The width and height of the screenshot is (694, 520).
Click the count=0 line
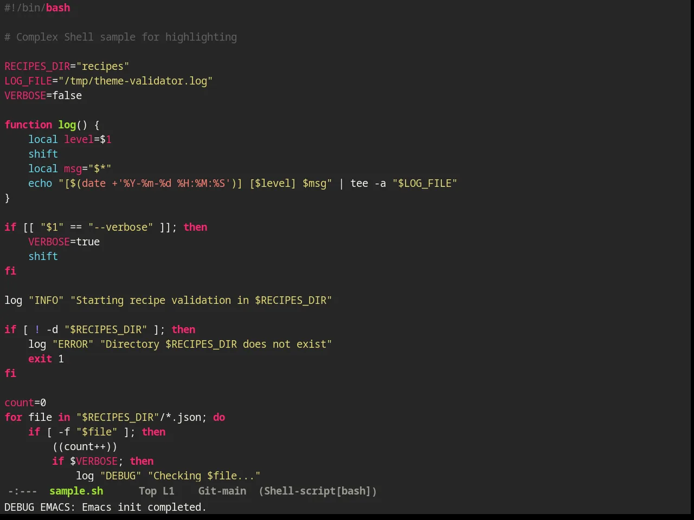tap(25, 402)
